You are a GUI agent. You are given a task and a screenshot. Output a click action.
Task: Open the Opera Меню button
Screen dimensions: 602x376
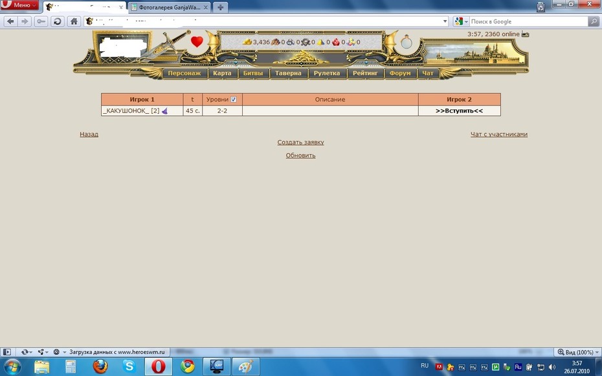click(x=19, y=5)
